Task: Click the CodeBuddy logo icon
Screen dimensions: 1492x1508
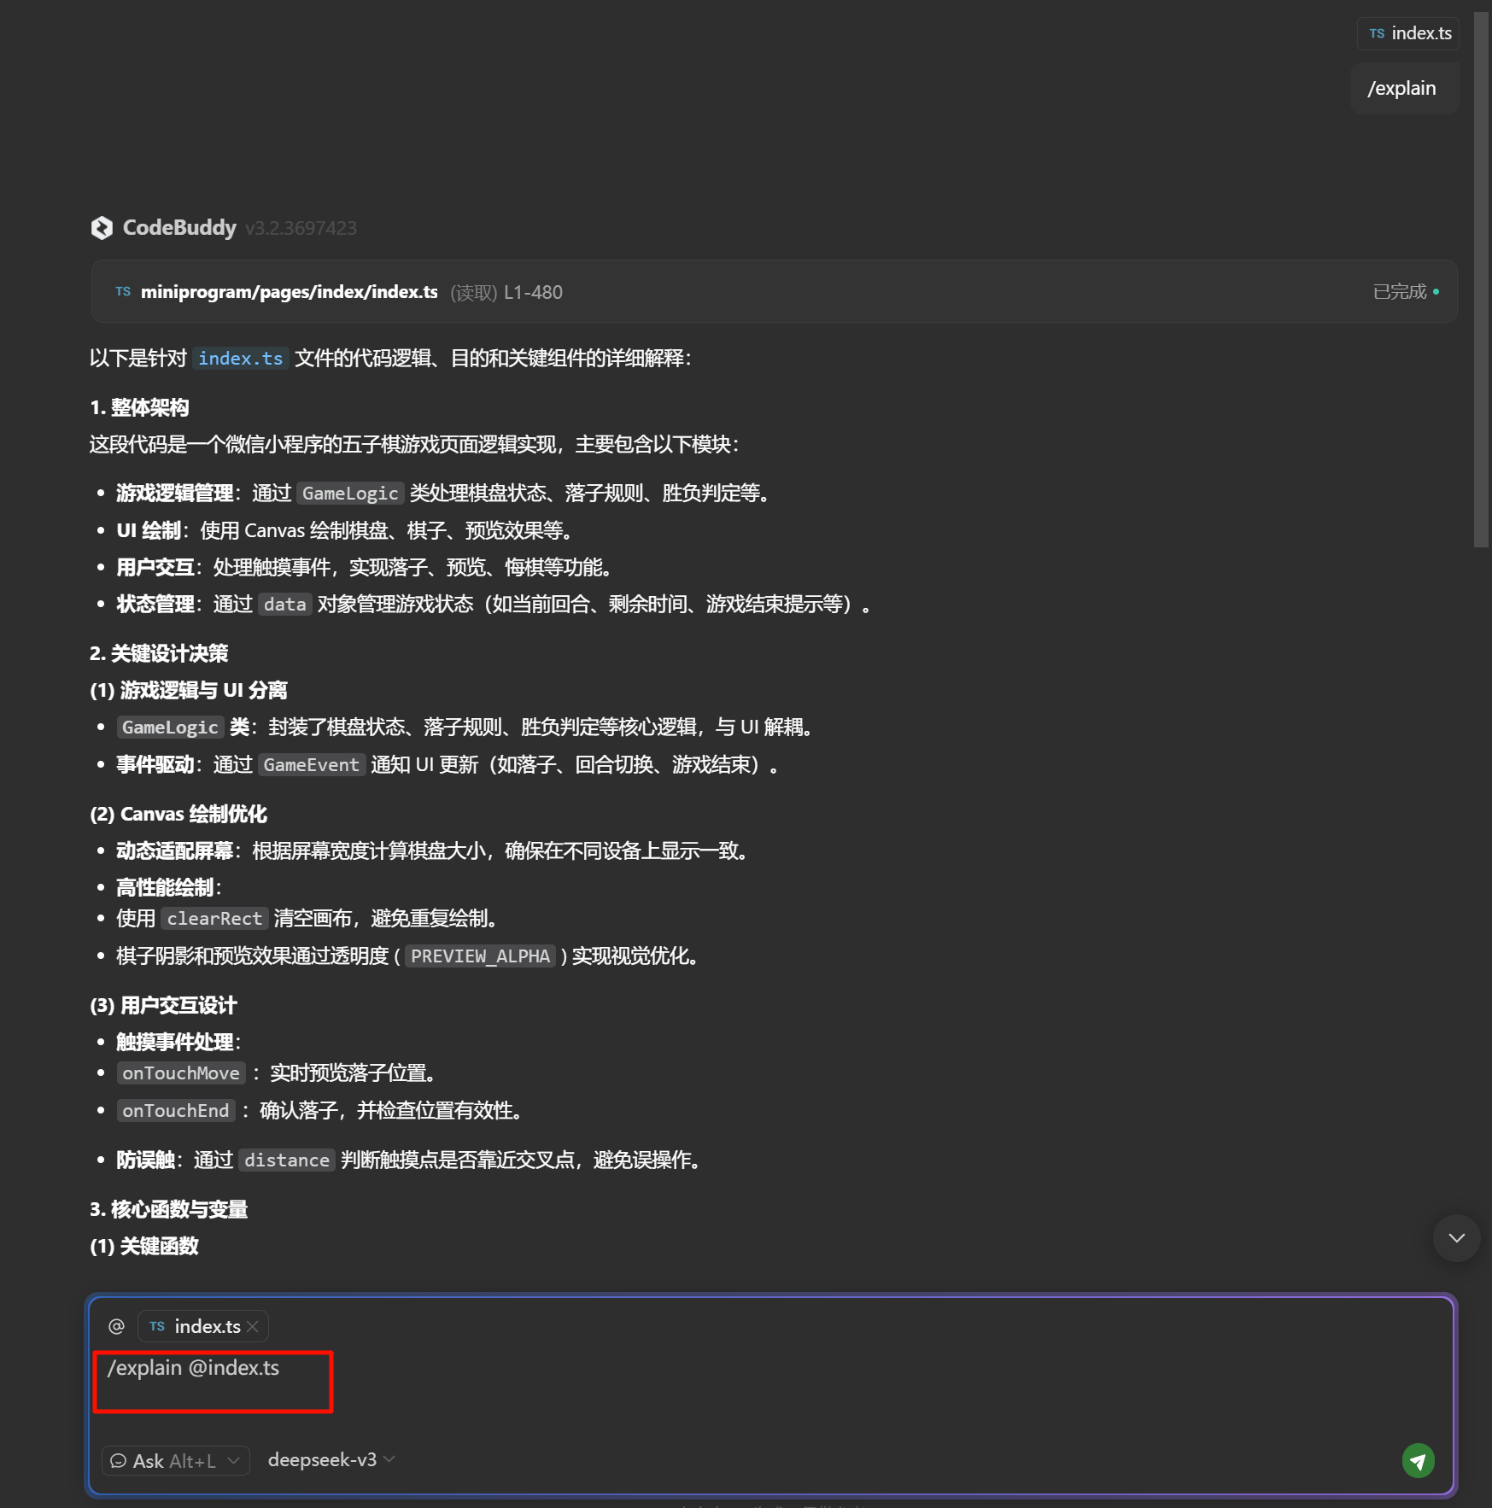Action: 102,228
